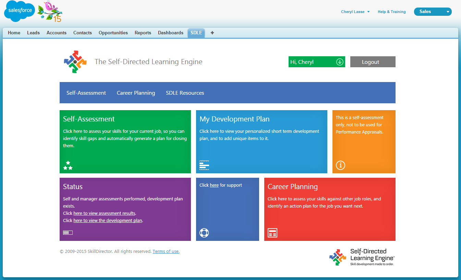Open the My Development Plan tile heading
The width and height of the screenshot is (461, 280).
coord(234,119)
